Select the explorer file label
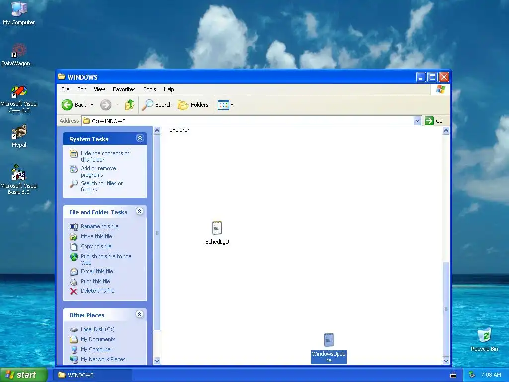The image size is (509, 382). click(x=179, y=130)
